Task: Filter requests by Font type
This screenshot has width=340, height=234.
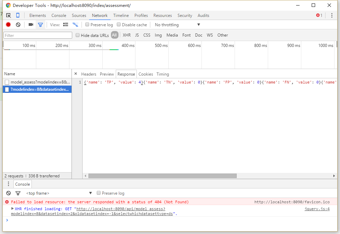Action: [x=187, y=35]
